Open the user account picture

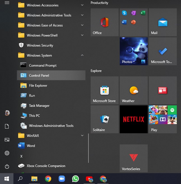point(7,113)
